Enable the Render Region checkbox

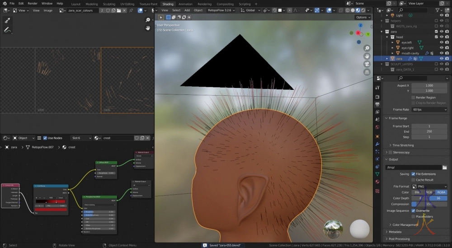pyautogui.click(x=413, y=97)
